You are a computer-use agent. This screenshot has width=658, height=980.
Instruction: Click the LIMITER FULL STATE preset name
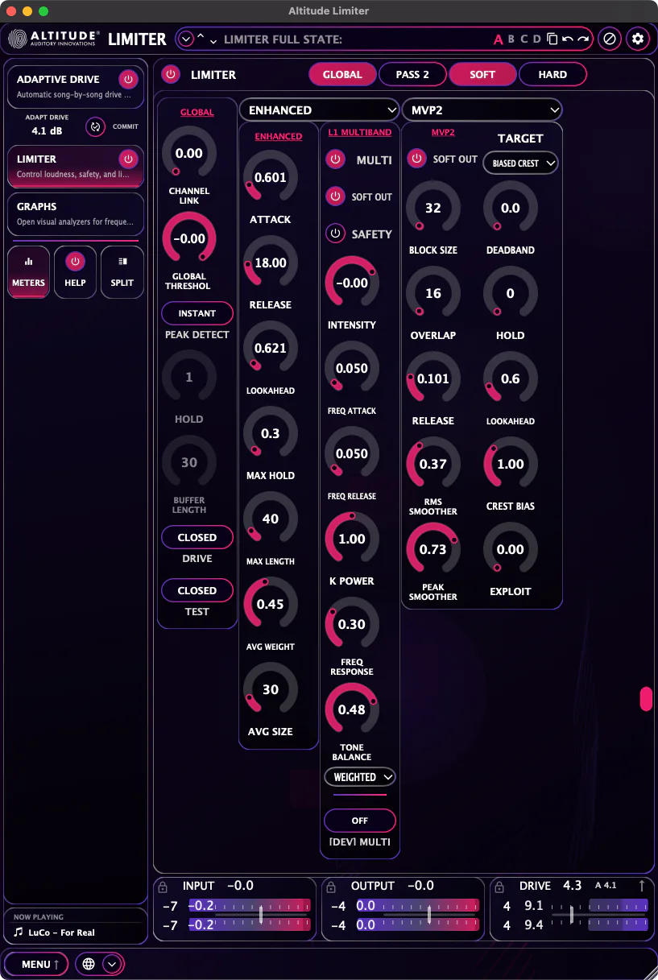click(283, 39)
